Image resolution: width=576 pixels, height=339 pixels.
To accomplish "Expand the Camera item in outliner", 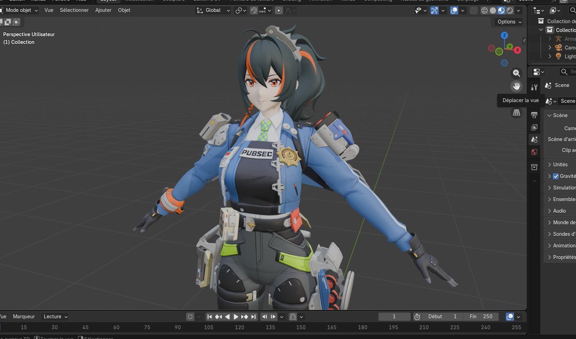I will 550,48.
